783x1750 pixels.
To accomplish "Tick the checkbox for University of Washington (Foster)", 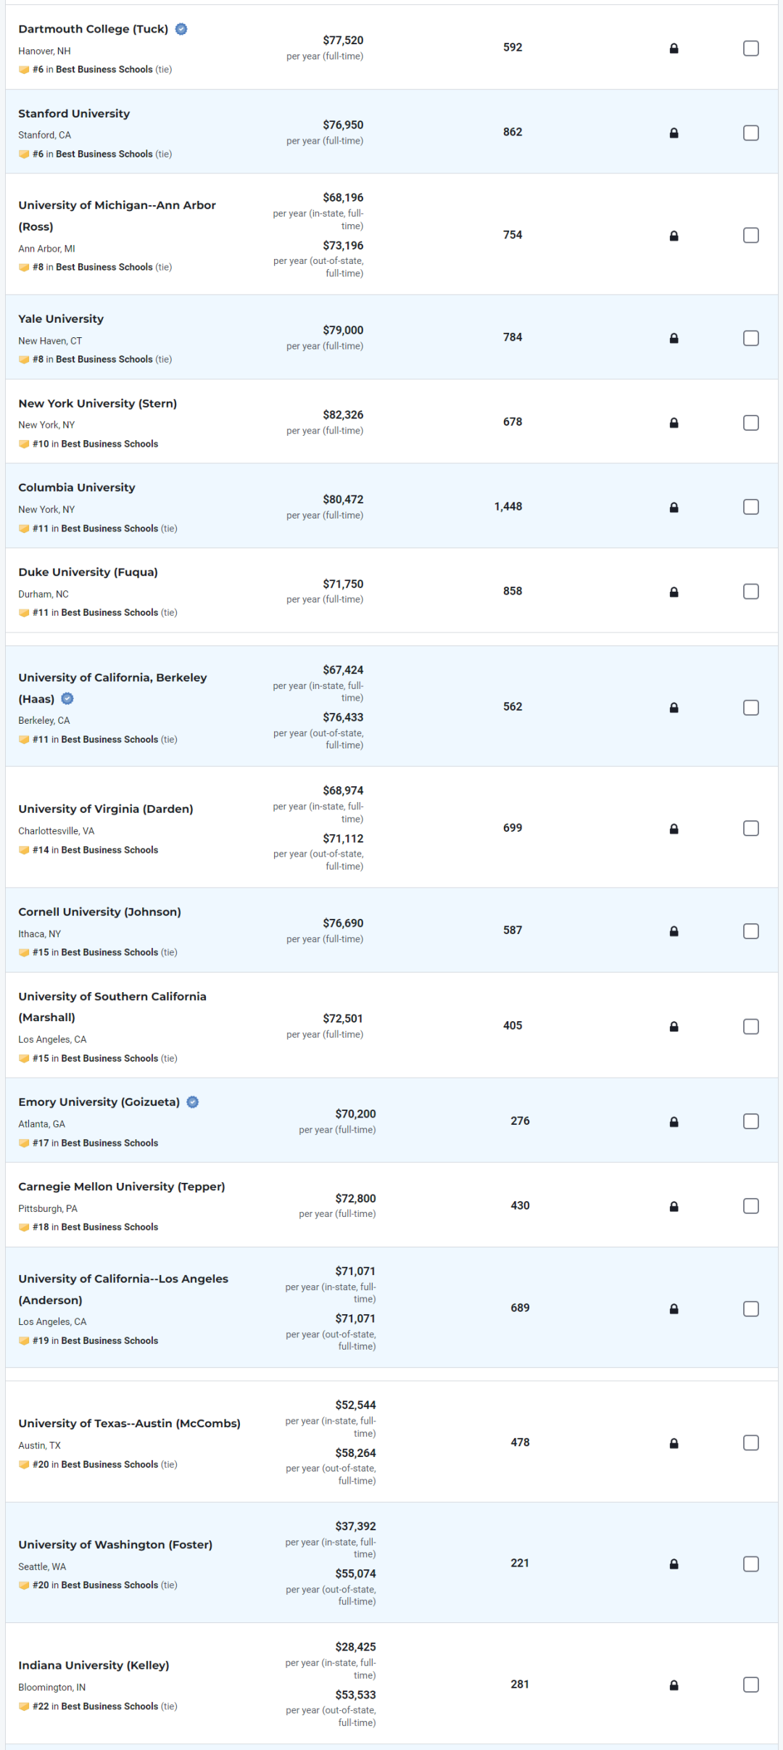I will pyautogui.click(x=751, y=1564).
